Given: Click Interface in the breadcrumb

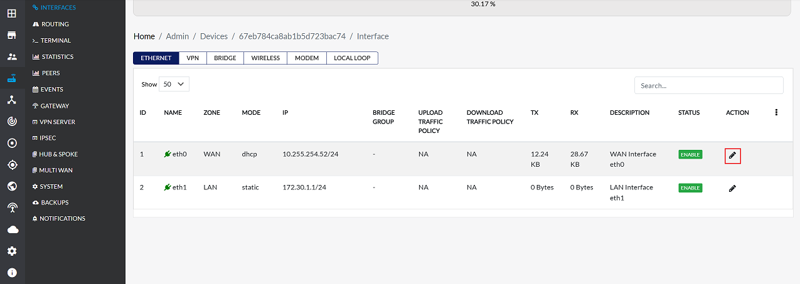Looking at the screenshot, I should pos(373,36).
